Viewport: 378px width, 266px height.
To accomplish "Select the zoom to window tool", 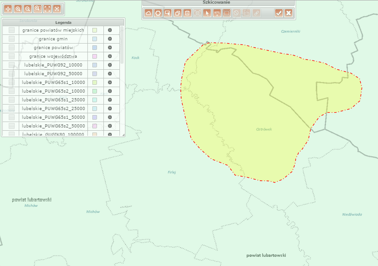I will (x=38, y=9).
